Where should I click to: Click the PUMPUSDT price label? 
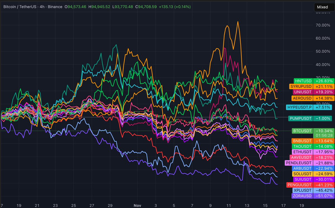click(x=301, y=118)
